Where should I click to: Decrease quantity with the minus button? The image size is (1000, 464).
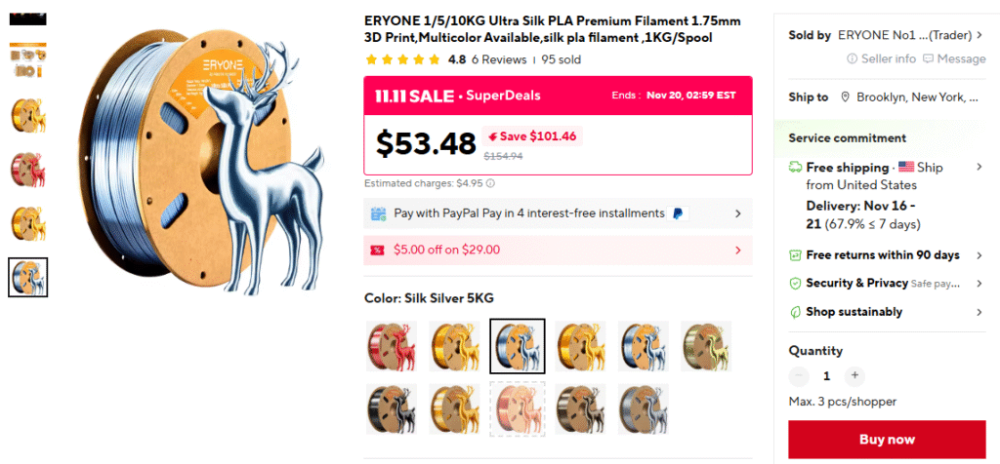[800, 375]
